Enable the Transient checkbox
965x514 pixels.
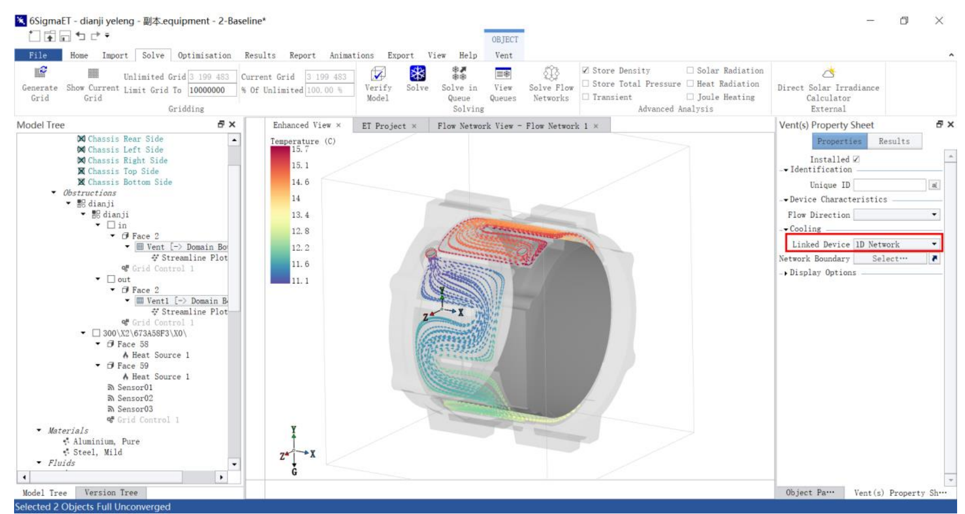(x=586, y=97)
